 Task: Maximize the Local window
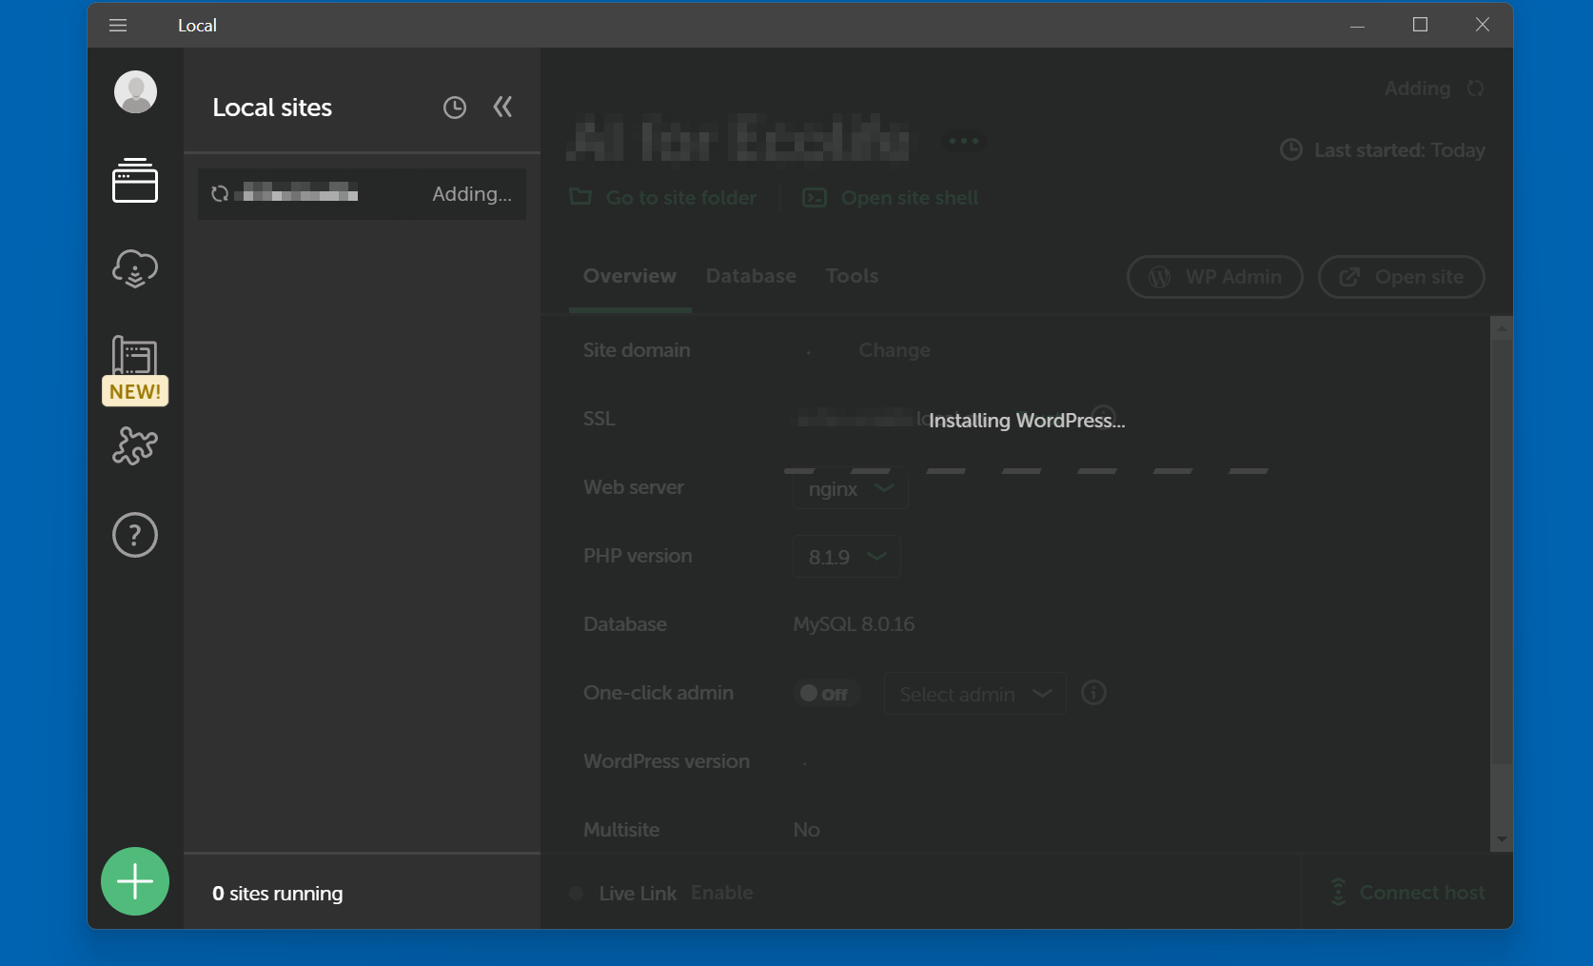point(1420,25)
